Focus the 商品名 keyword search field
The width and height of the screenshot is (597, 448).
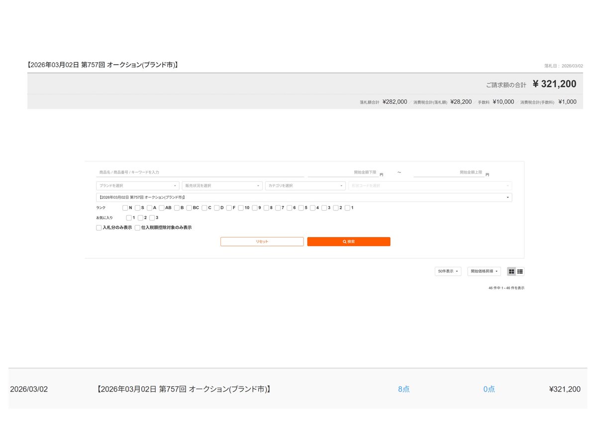point(200,172)
